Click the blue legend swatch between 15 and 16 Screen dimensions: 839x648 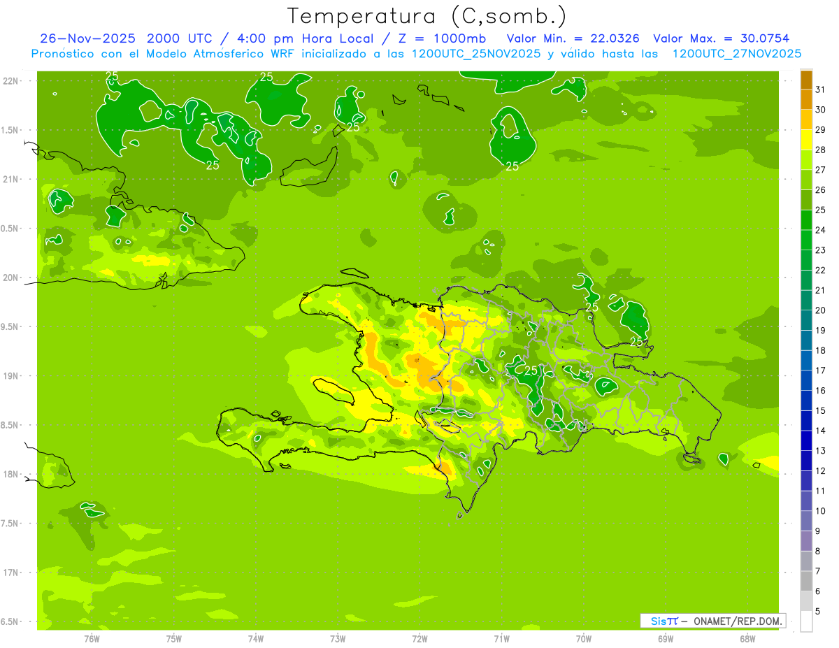pos(806,401)
